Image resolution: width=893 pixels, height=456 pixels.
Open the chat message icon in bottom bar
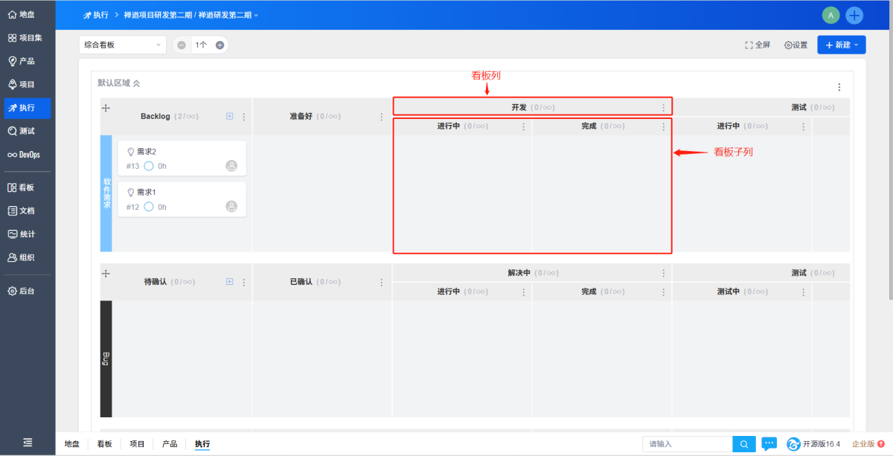[x=769, y=444]
